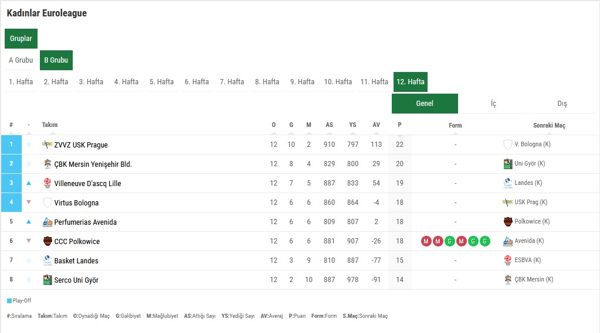Show home standings with İç tab
600x333 pixels.
(x=493, y=104)
